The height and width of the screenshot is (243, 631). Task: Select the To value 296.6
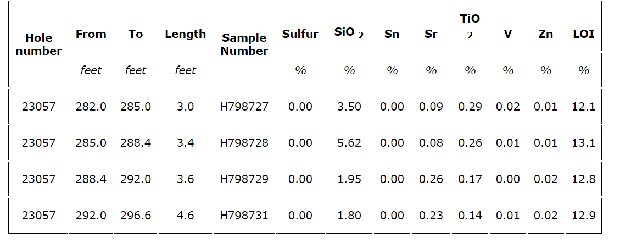(136, 216)
